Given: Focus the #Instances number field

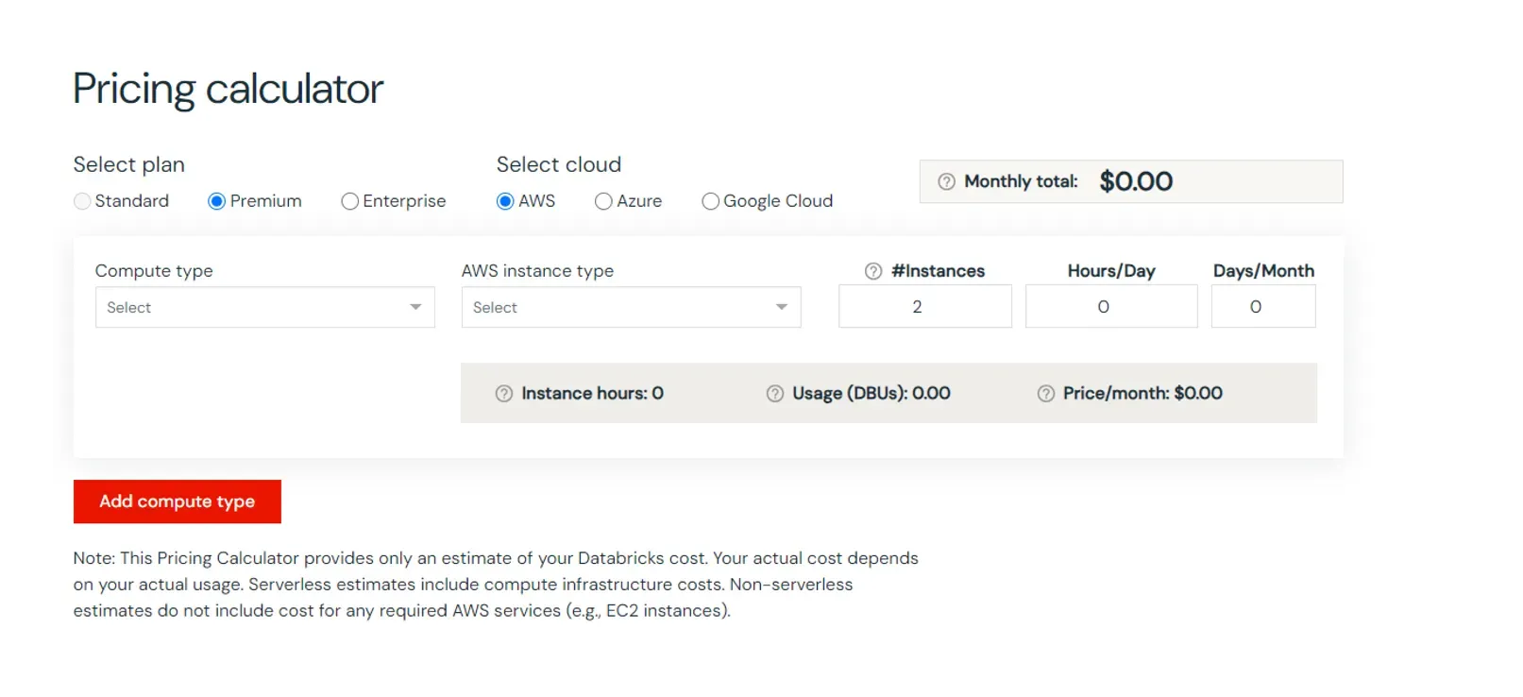Looking at the screenshot, I should tap(924, 307).
